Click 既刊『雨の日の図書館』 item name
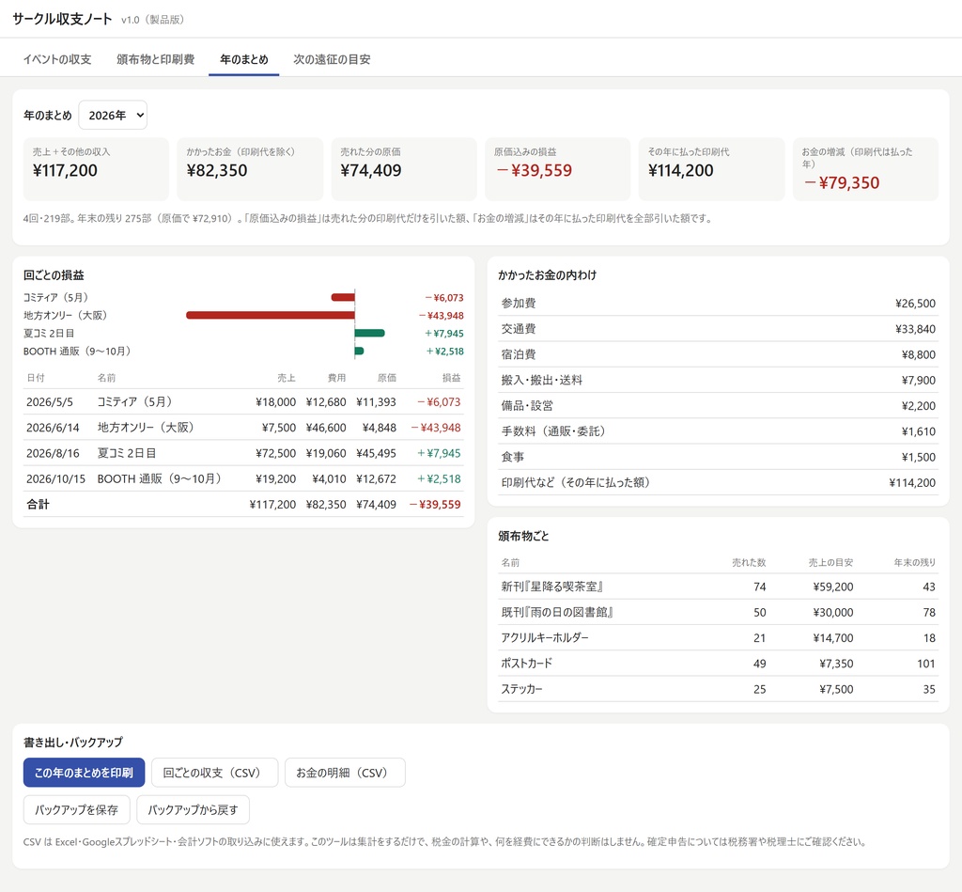 pyautogui.click(x=557, y=613)
